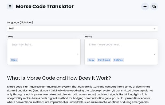Grab the Text box resize handle
The image size is (165, 105).
[x=77, y=54]
